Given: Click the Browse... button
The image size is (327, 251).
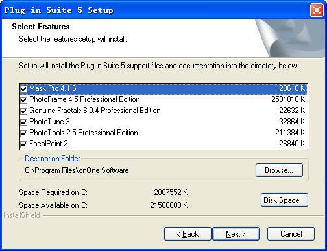Looking at the screenshot, I should pyautogui.click(x=279, y=170).
